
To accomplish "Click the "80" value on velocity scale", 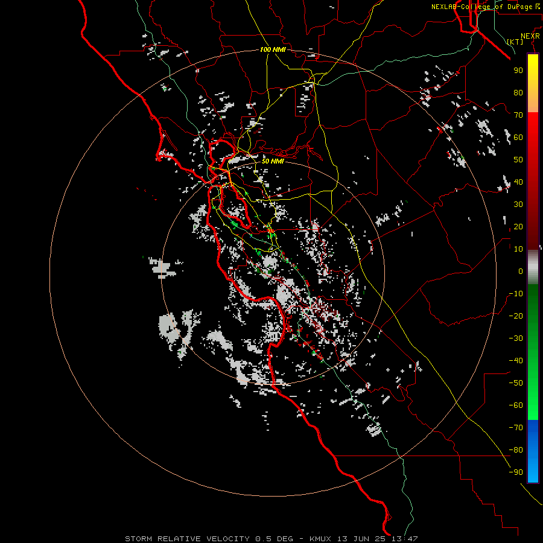I will (x=518, y=92).
